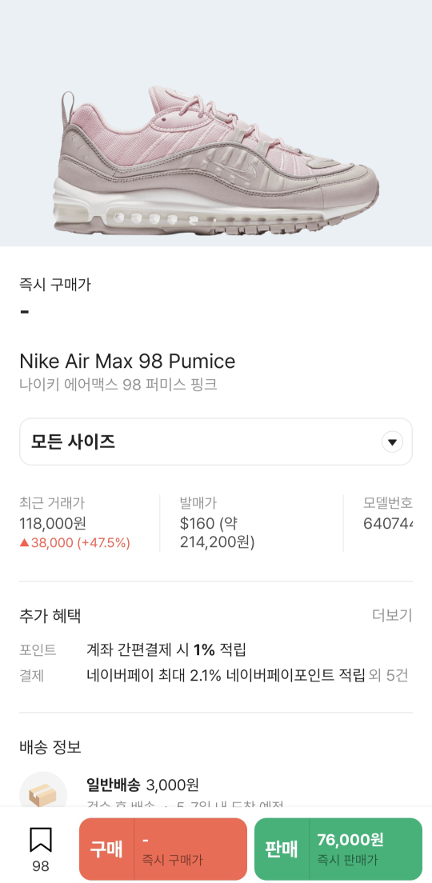Image resolution: width=432 pixels, height=883 pixels.
Task: Click the 판매 sell button
Action: (338, 849)
